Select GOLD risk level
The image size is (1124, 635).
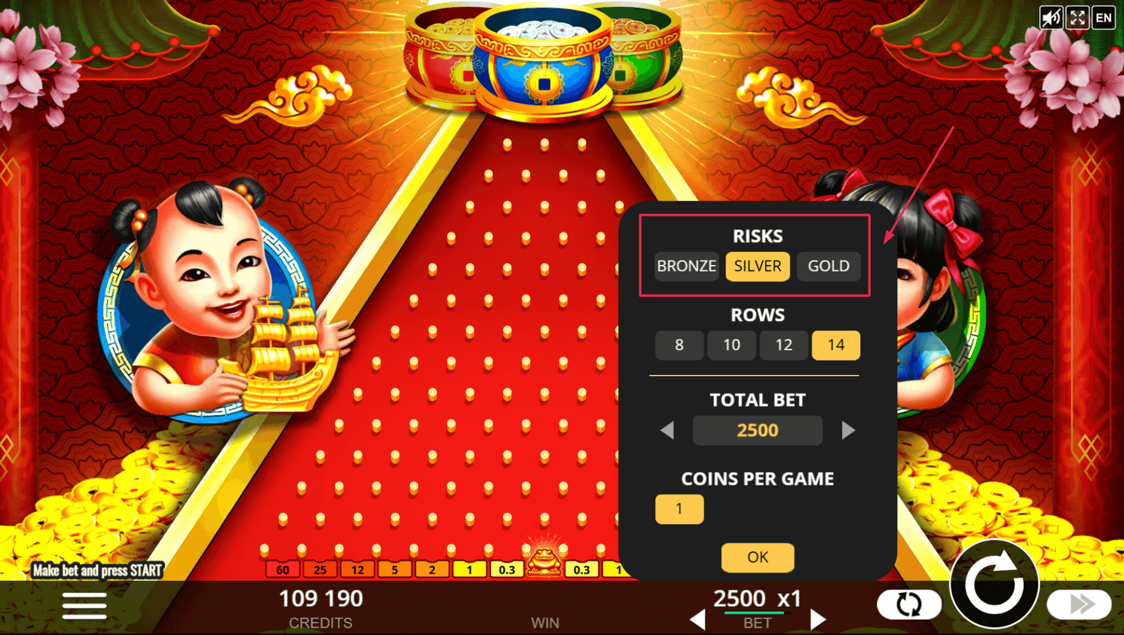828,266
